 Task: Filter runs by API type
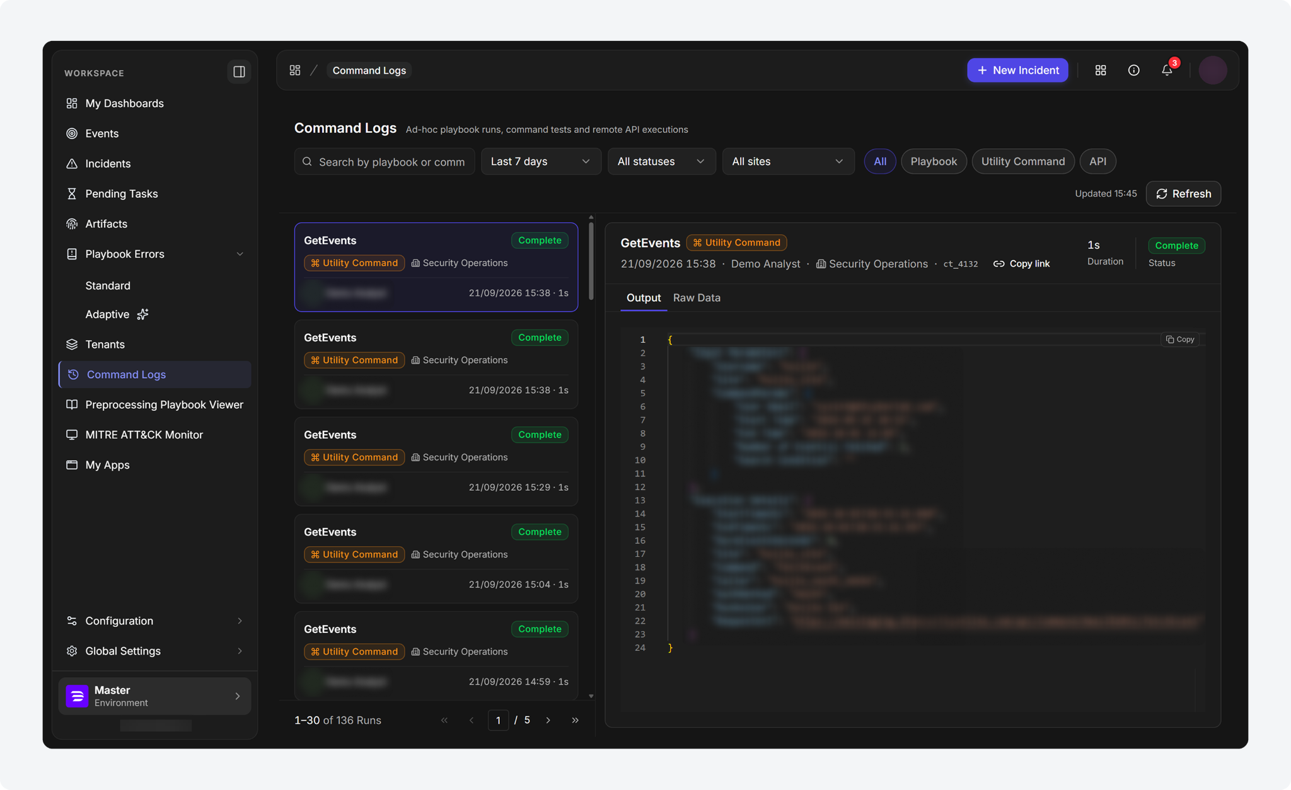1097,162
